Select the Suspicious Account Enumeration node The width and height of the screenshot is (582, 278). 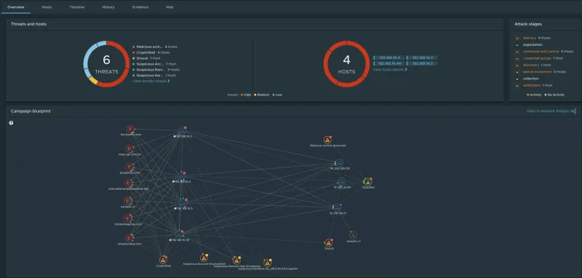(x=204, y=258)
